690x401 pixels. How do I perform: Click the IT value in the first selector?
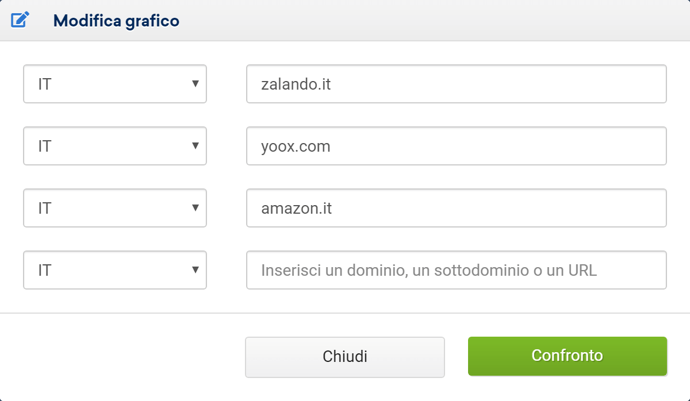[45, 84]
